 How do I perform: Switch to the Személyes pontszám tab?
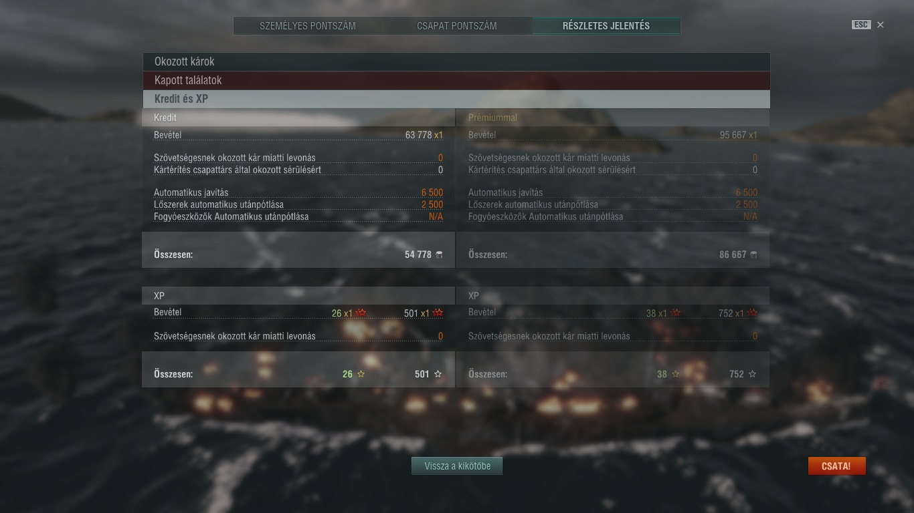tap(308, 26)
